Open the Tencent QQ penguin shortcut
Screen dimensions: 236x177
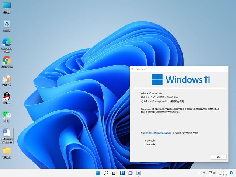7,97
